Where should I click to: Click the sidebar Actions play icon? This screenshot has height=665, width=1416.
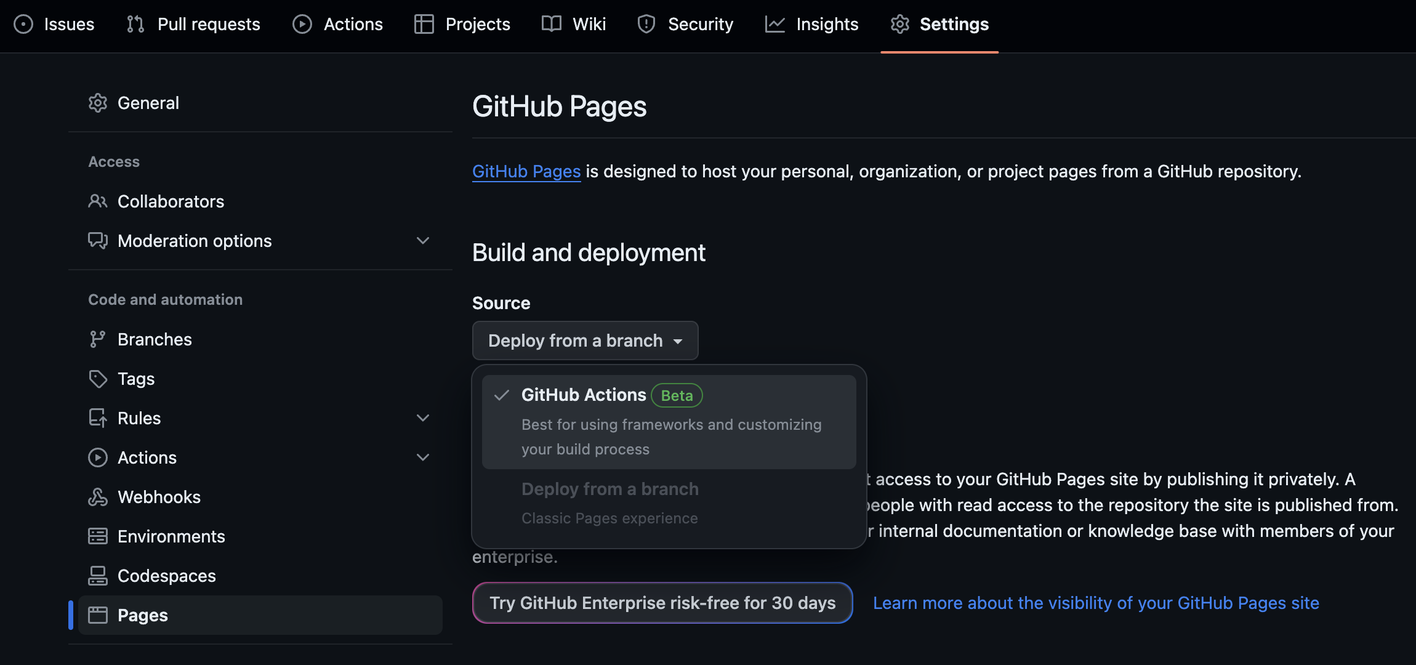click(98, 457)
